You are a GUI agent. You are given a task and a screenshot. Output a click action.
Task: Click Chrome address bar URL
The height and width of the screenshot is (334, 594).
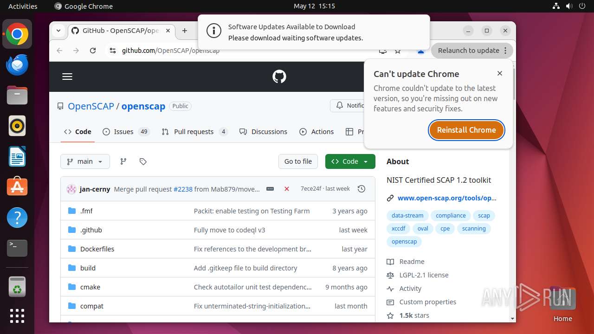point(171,51)
